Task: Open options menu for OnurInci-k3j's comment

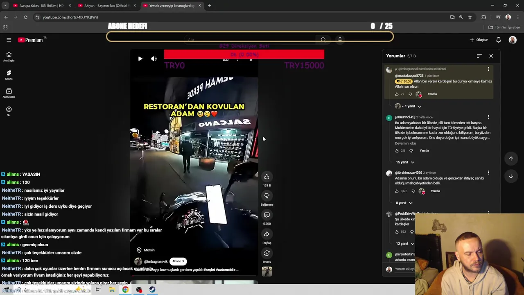Action: coord(488,117)
